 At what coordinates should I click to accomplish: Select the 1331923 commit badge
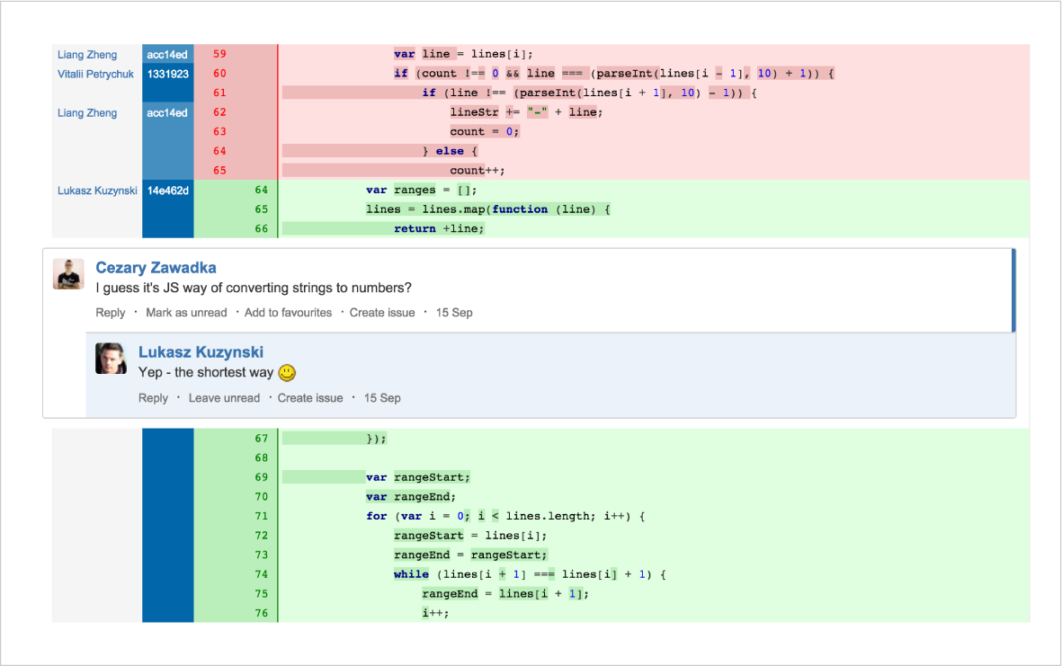(166, 74)
